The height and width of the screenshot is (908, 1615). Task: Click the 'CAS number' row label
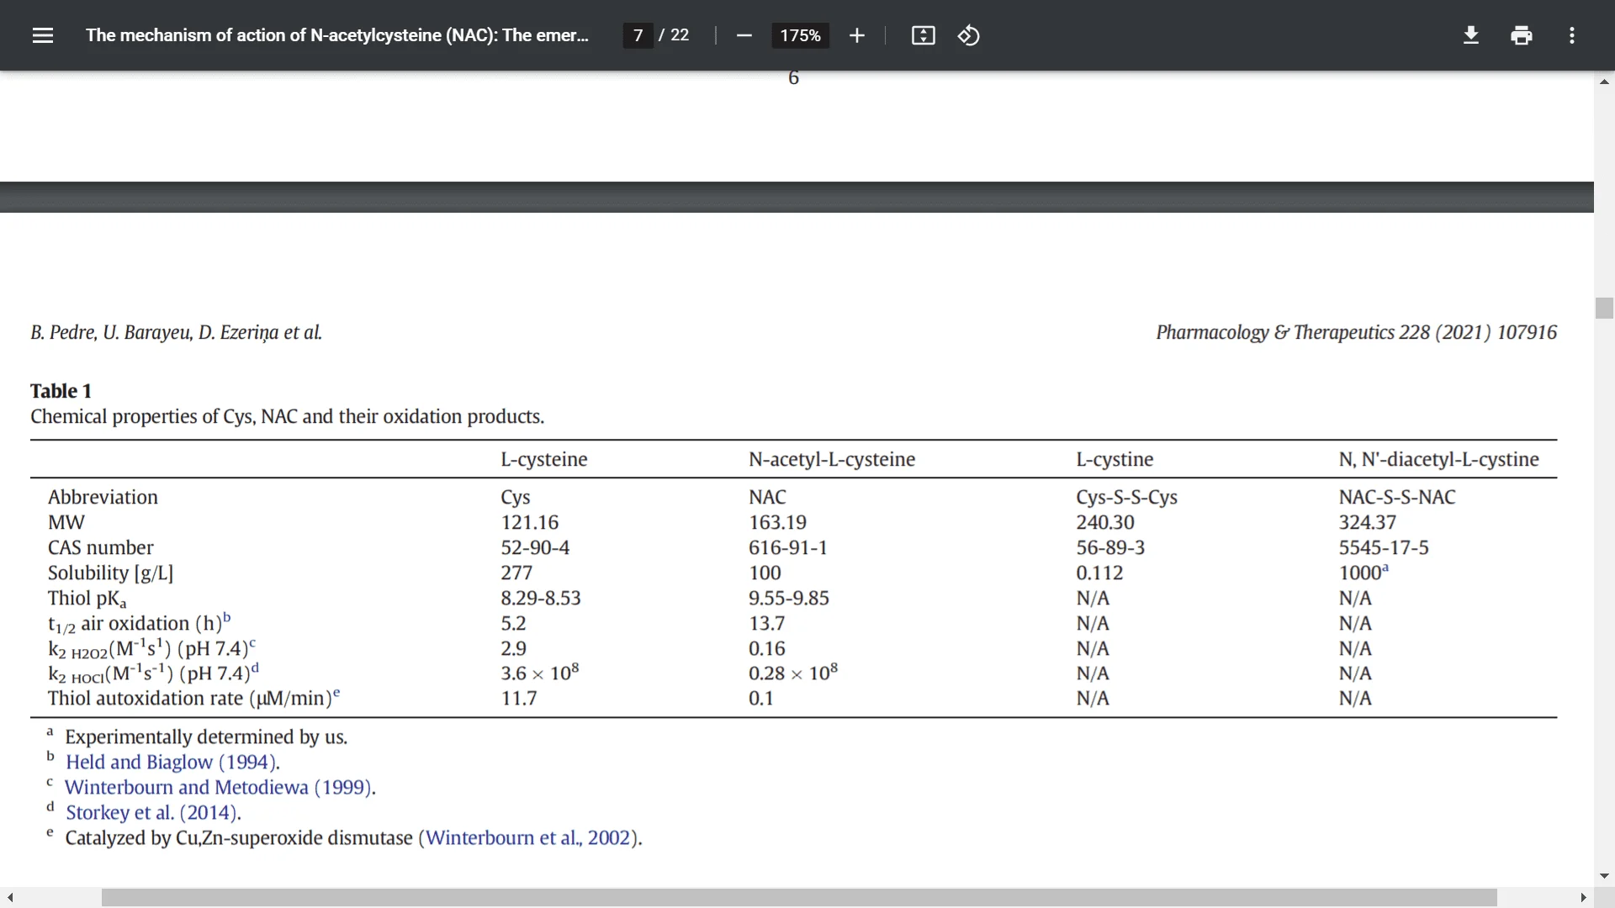click(x=100, y=547)
